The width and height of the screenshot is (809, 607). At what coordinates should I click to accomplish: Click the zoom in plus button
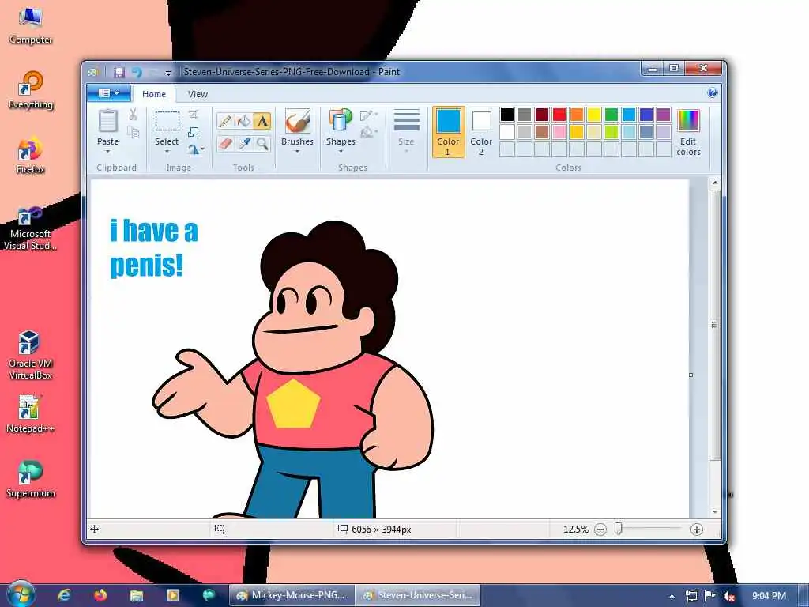[x=697, y=530]
